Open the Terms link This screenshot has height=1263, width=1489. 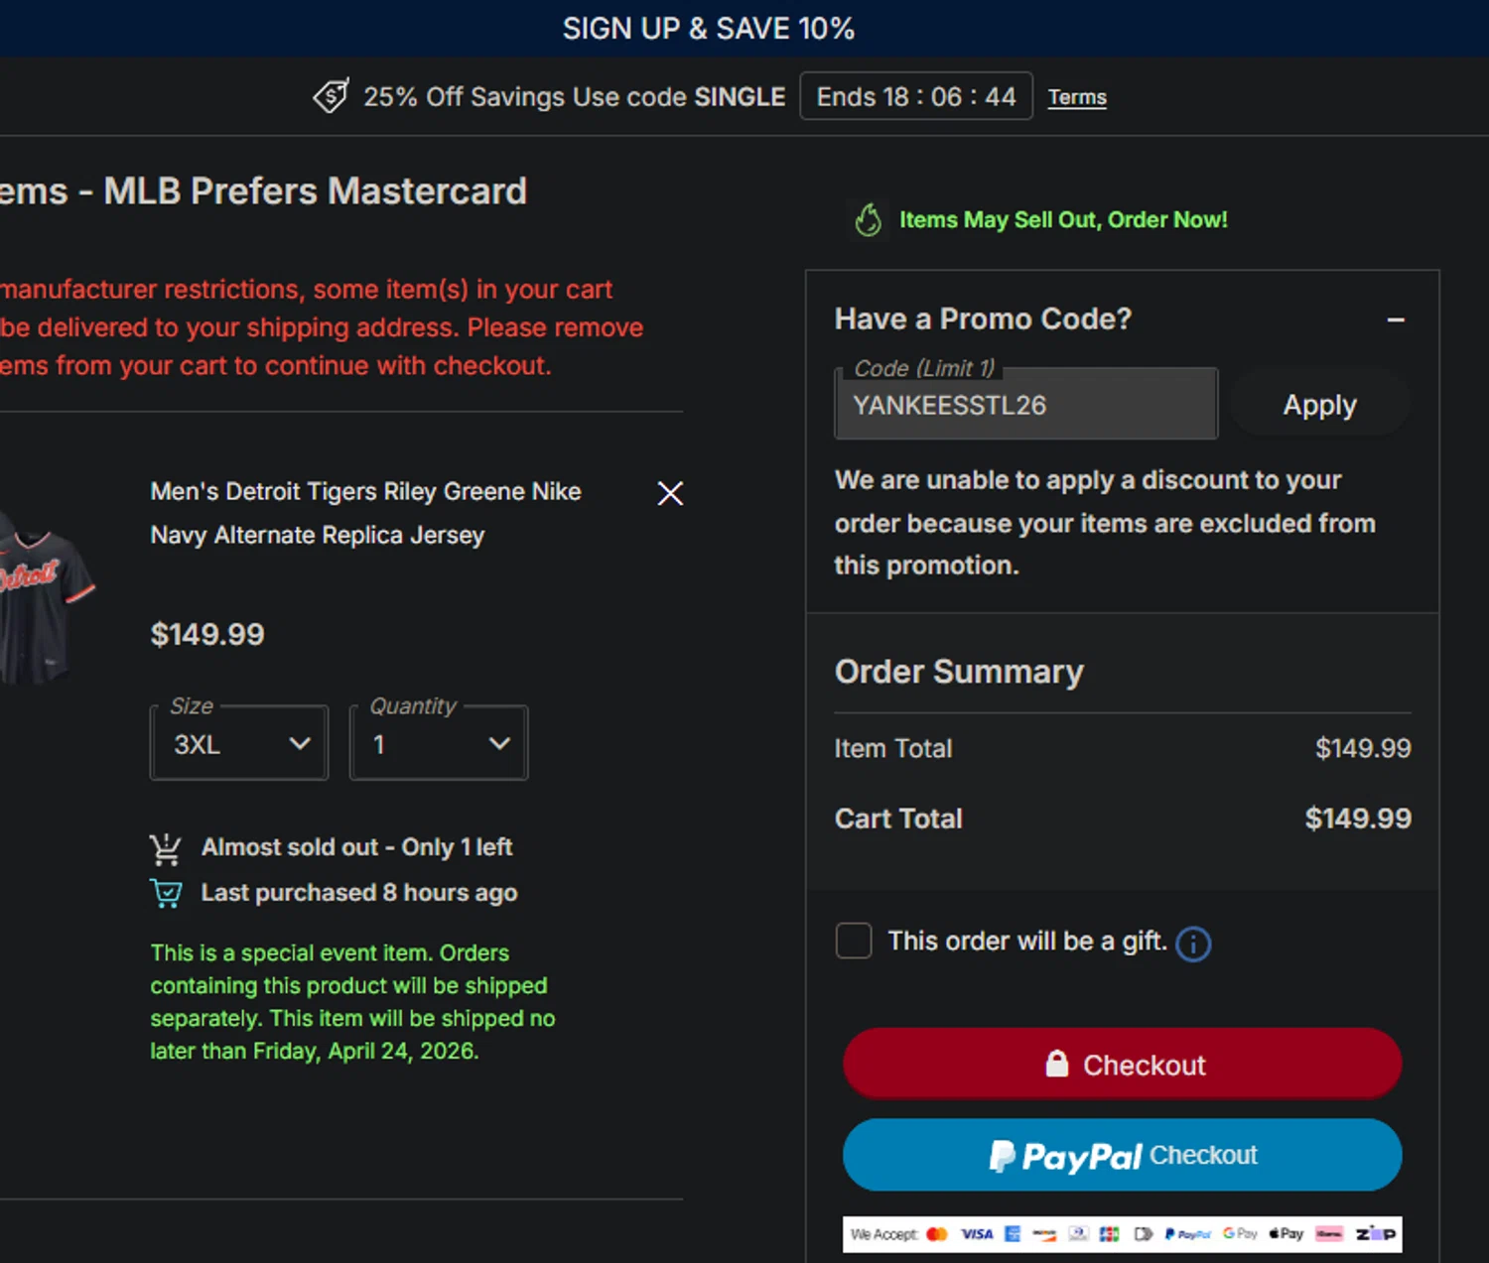(x=1077, y=97)
